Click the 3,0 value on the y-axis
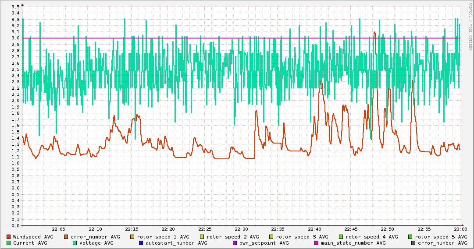Viewport: 474px width, 249px height. coord(15,38)
